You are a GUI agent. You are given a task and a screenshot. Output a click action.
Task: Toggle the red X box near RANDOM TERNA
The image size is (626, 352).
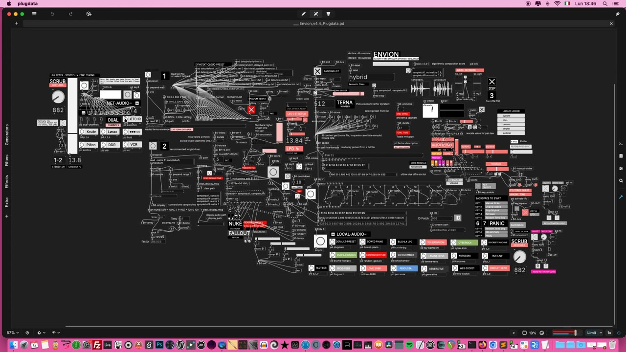[x=251, y=110]
